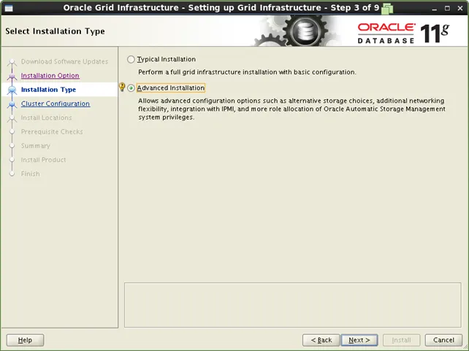Open the Installation Option step link
The width and height of the screenshot is (469, 351).
[x=50, y=76]
